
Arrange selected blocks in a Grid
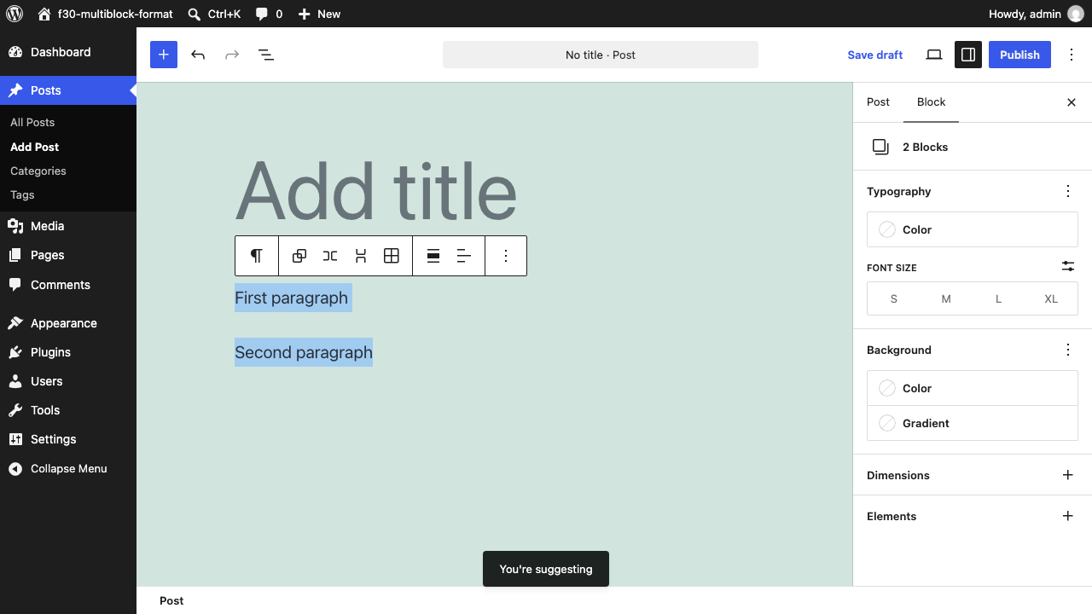point(392,256)
